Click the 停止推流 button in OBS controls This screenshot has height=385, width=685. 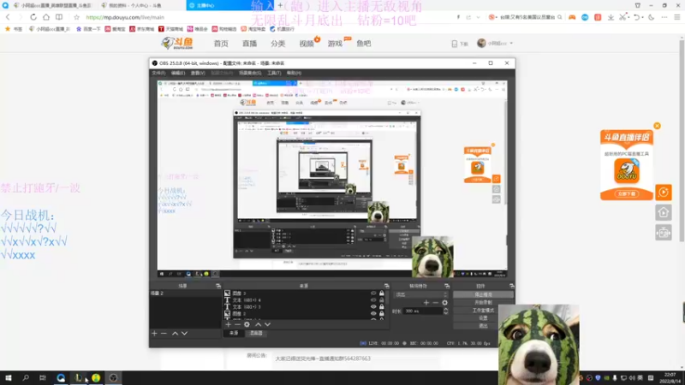point(483,294)
